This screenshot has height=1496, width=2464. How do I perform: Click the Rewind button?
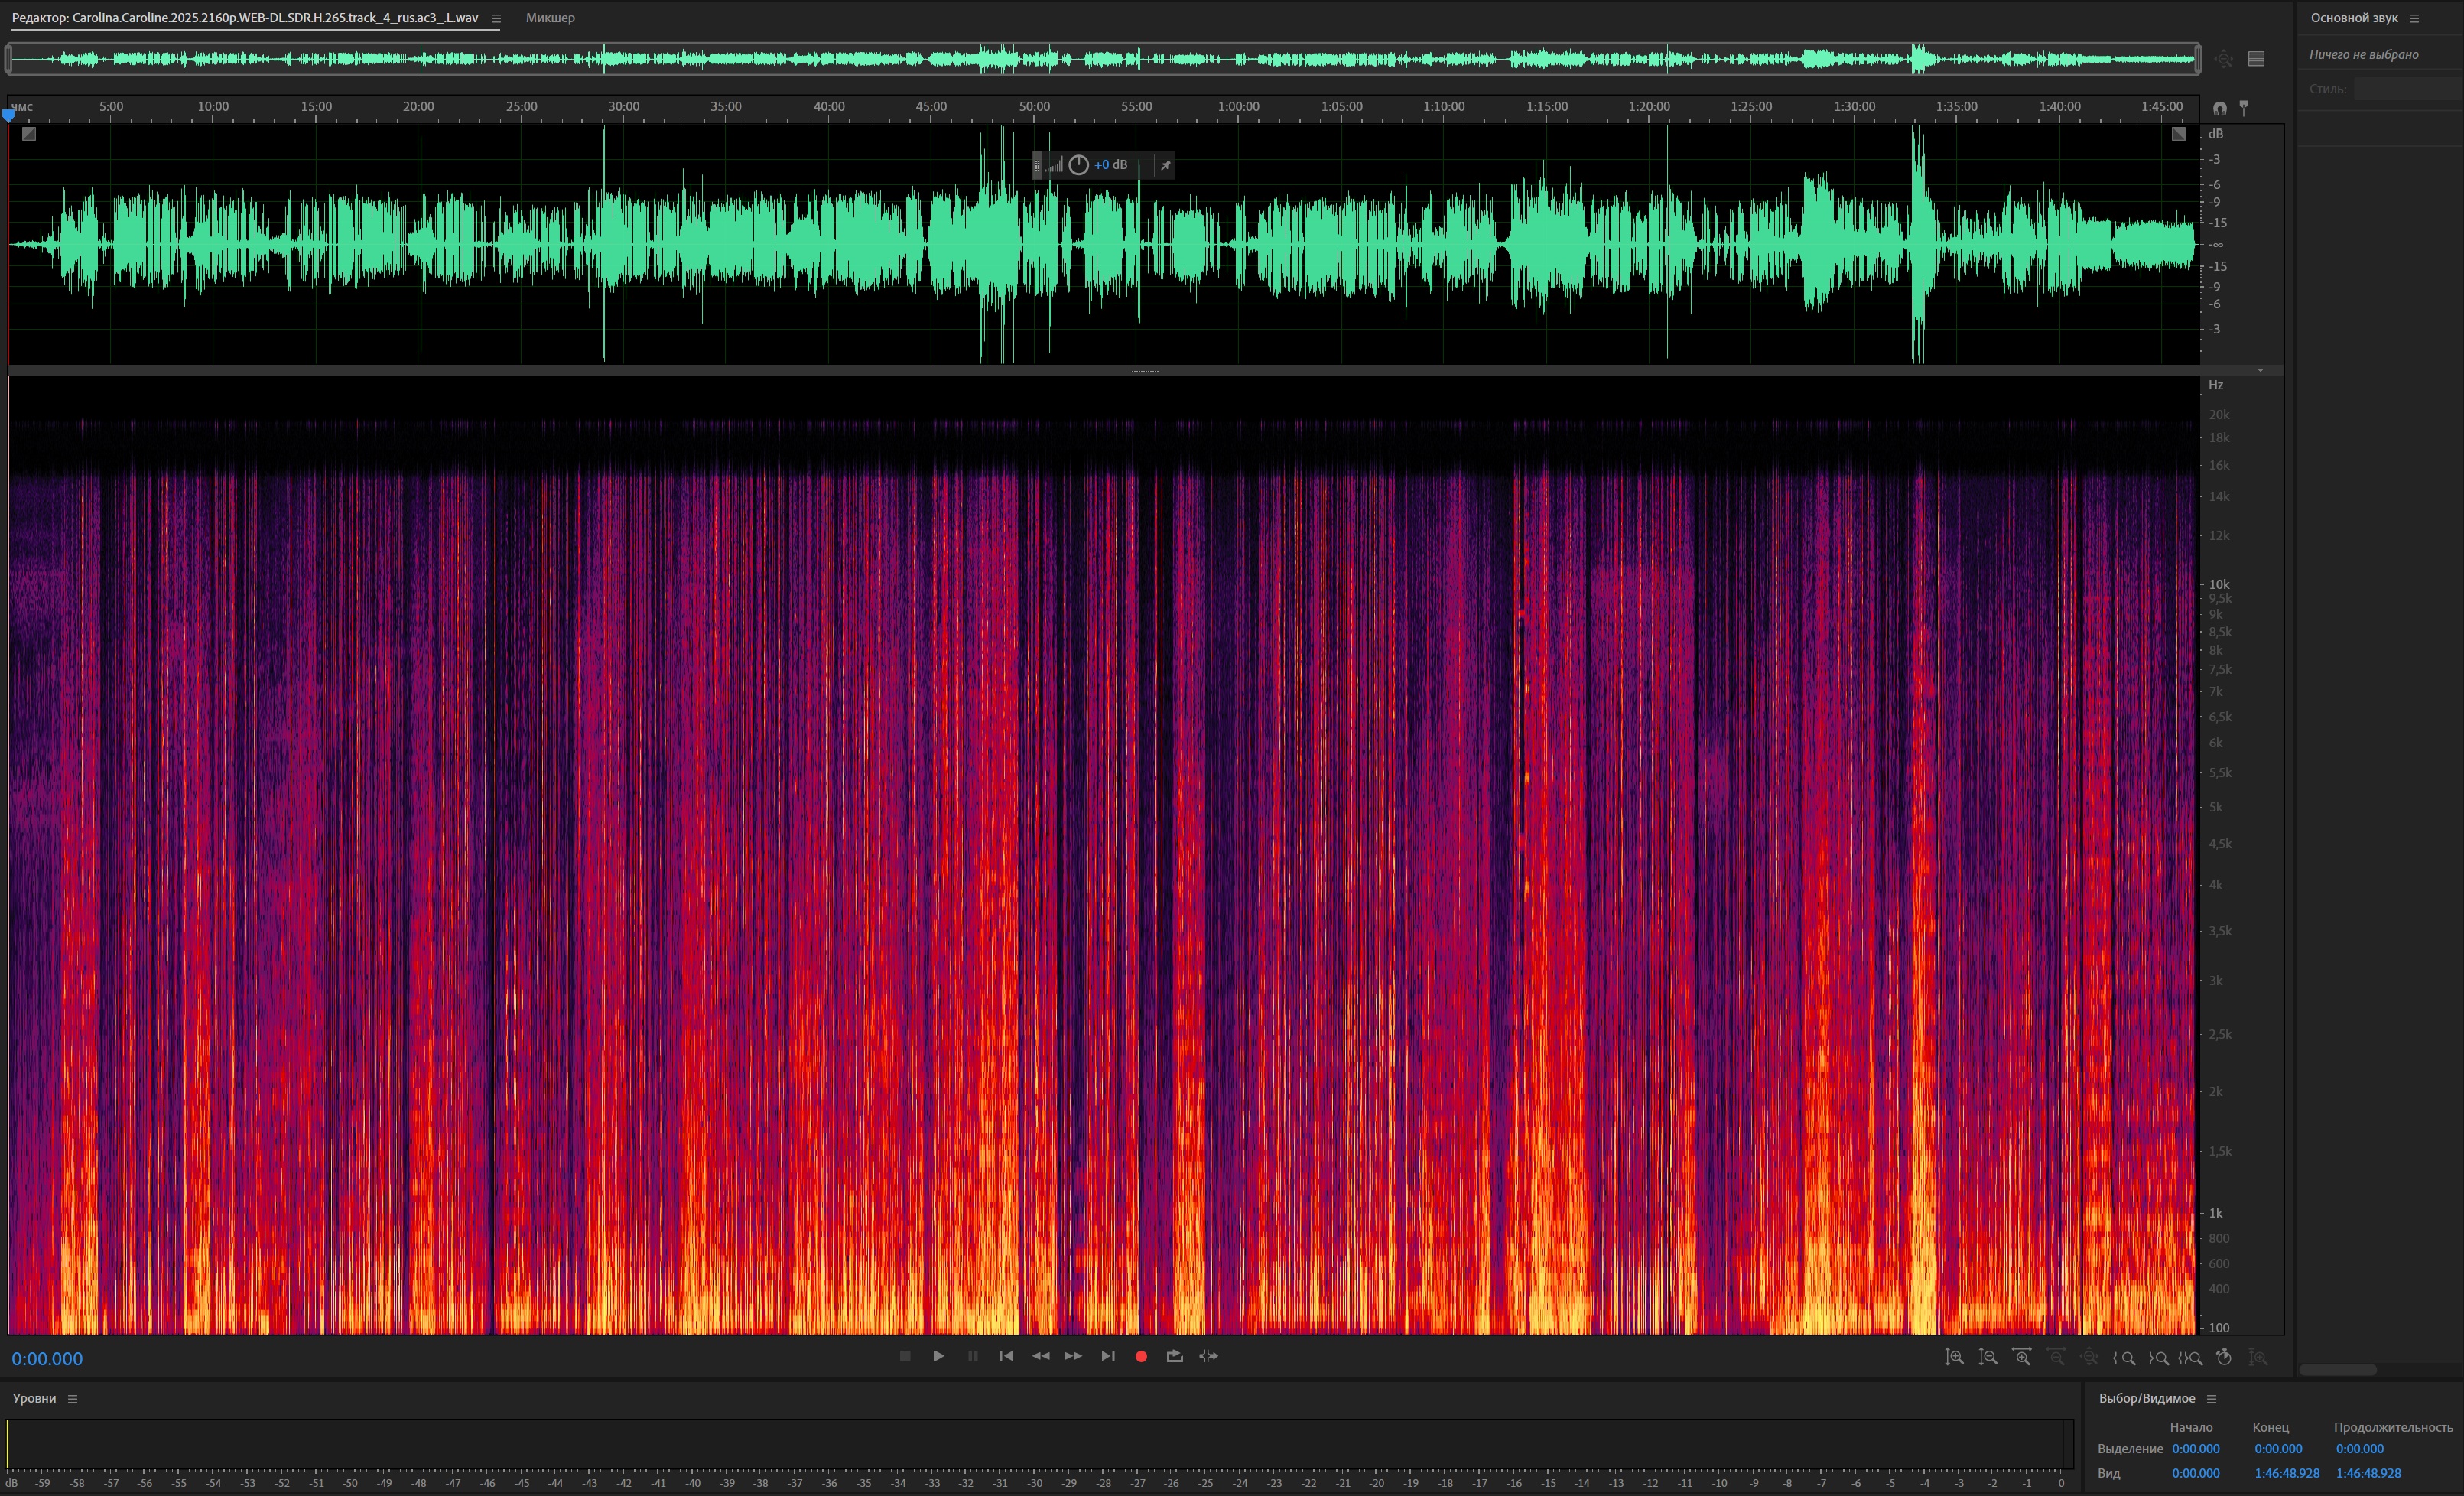pyautogui.click(x=1040, y=1356)
